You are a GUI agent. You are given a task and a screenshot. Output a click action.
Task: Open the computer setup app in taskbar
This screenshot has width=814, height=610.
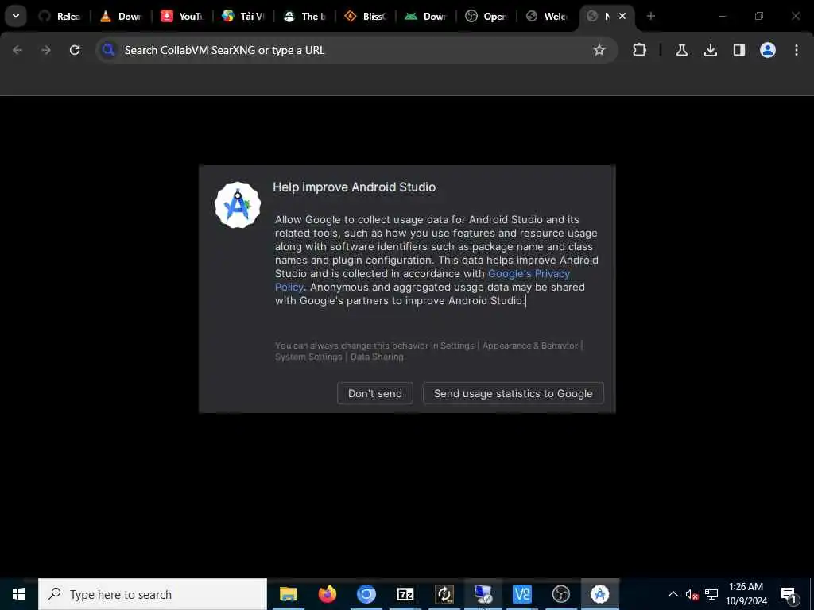[483, 594]
